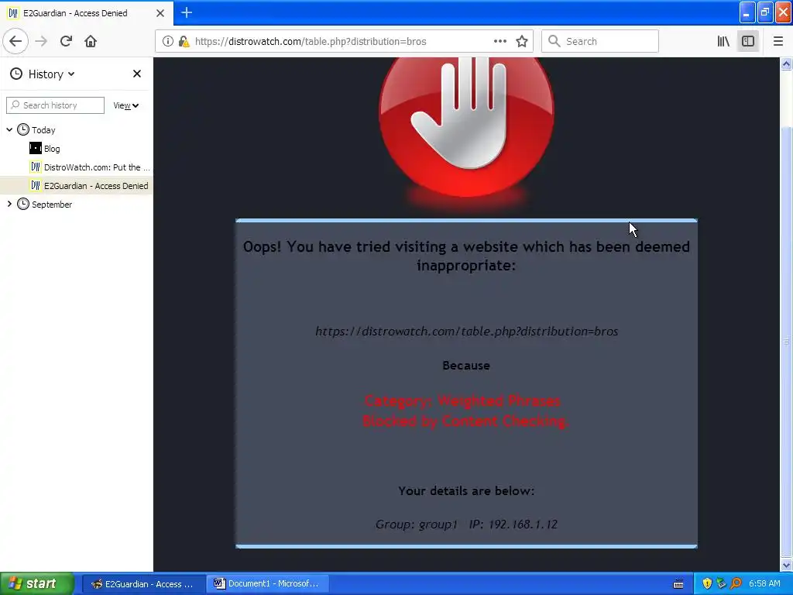Expand the September history folder
Viewport: 793px width, 595px height.
tap(9, 204)
